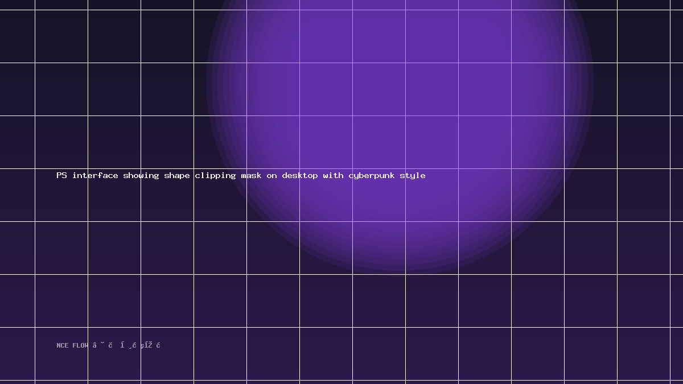The height and width of the screenshot is (384, 683).
Task: Click the garbled characters after "FLOW"
Action: tap(126, 345)
